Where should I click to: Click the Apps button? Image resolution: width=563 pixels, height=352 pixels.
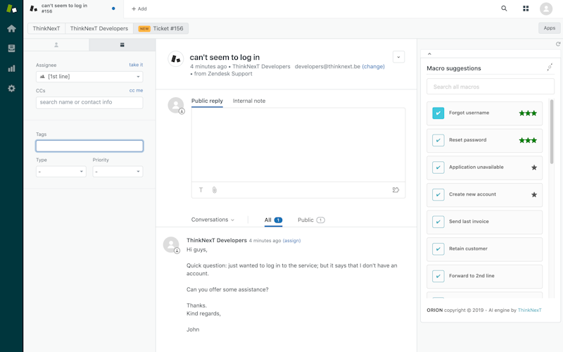pos(550,28)
